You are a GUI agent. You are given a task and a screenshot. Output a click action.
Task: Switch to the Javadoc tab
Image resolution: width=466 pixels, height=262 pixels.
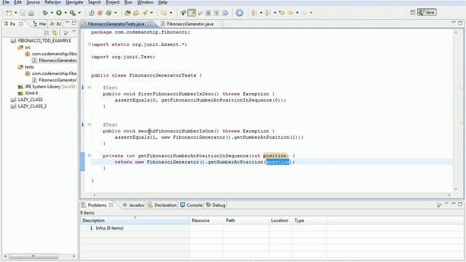pyautogui.click(x=133, y=205)
